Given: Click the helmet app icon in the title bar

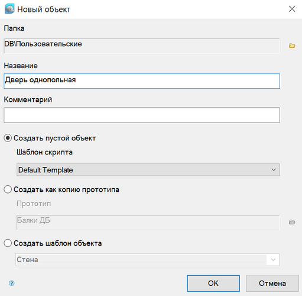Looking at the screenshot, I should [9, 9].
